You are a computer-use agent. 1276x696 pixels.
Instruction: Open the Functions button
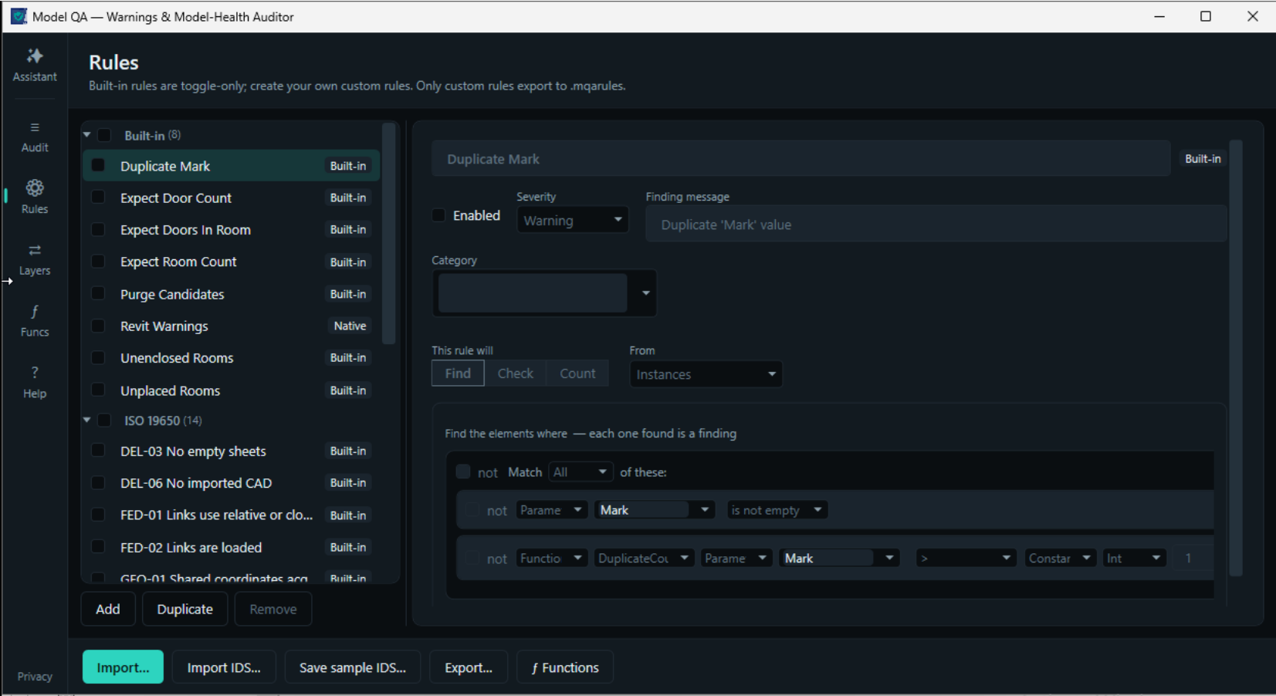coord(565,667)
